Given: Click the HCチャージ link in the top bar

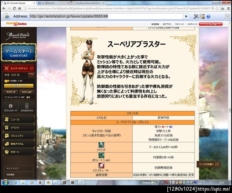Looking at the screenshot, I should tap(192, 24).
